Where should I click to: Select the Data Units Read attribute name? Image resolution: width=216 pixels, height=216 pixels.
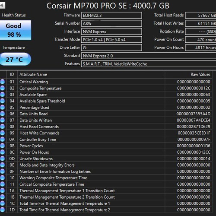tap(33, 114)
